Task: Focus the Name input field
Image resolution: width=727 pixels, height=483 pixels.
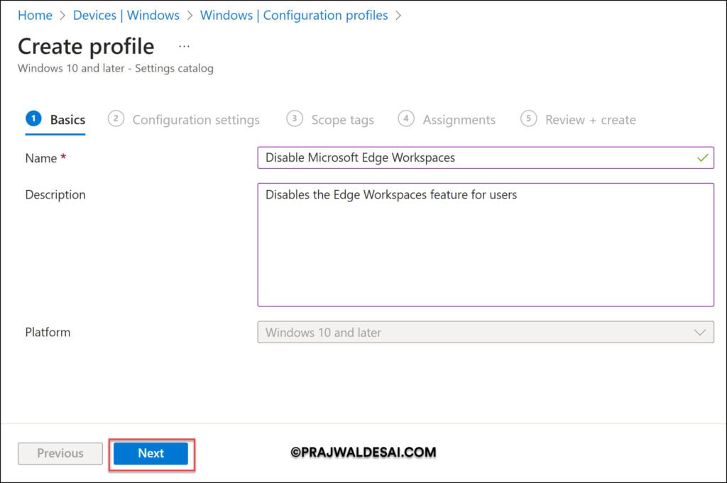Action: pos(486,158)
